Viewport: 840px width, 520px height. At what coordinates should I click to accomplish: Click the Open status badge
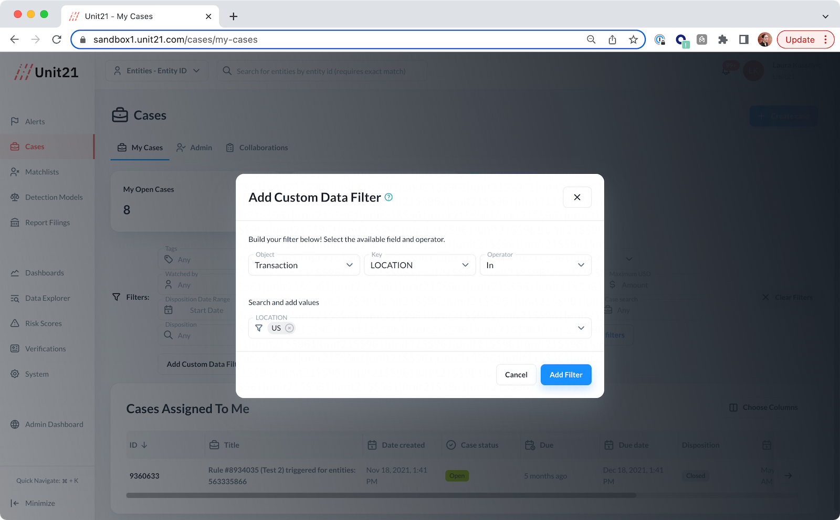point(457,476)
